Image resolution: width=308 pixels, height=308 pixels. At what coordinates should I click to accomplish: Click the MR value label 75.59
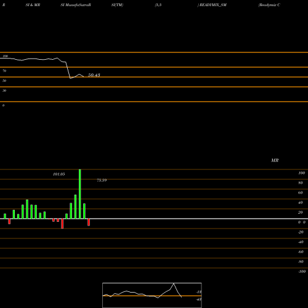pyautogui.click(x=102, y=180)
